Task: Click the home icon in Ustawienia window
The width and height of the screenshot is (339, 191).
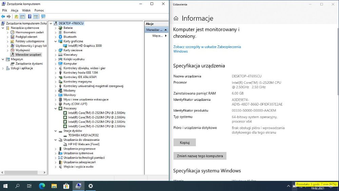Action: point(176,18)
